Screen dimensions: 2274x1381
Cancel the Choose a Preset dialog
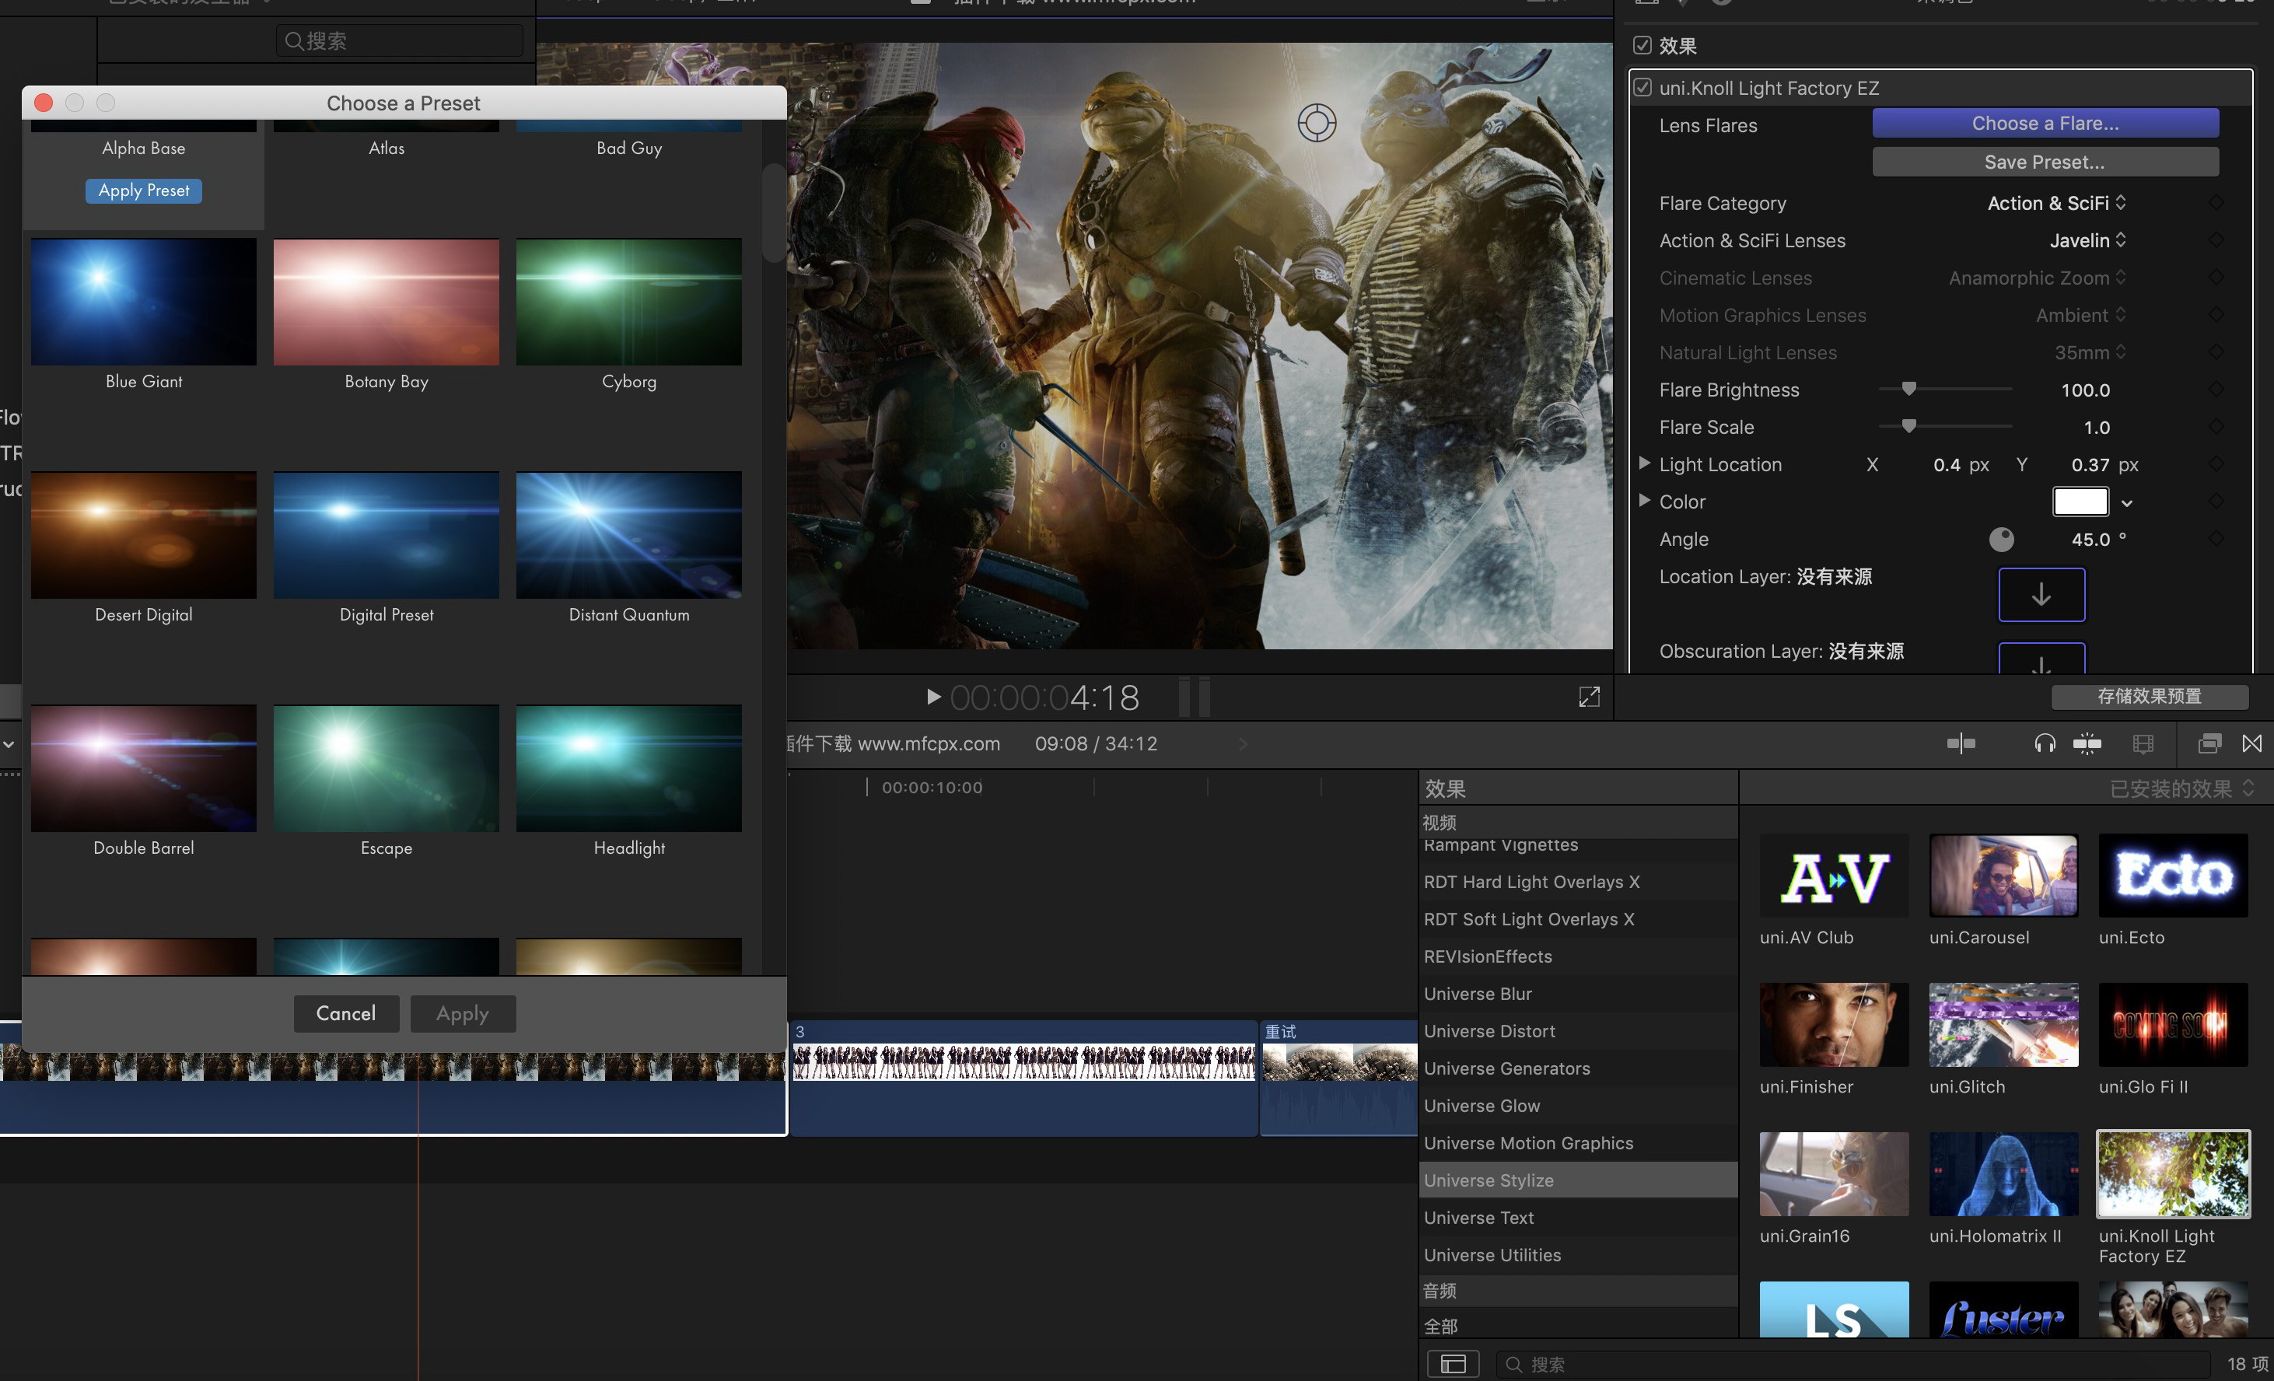pyautogui.click(x=346, y=1013)
